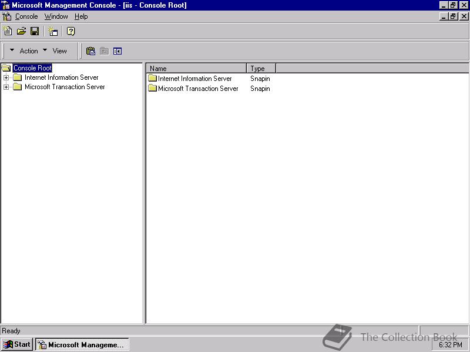Image resolution: width=470 pixels, height=352 pixels.
Task: Sort by the Type column header
Action: pos(261,69)
